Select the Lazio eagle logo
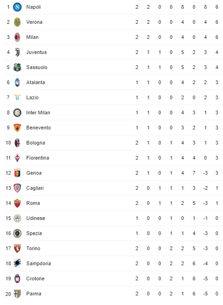223x305 pixels. click(17, 97)
